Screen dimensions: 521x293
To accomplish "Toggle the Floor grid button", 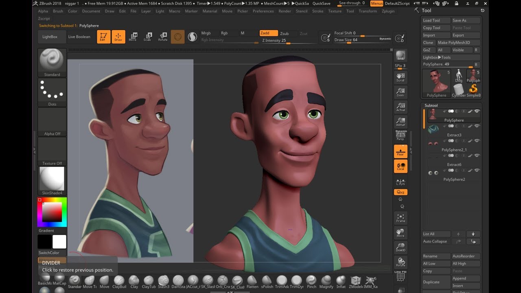I will point(401,151).
